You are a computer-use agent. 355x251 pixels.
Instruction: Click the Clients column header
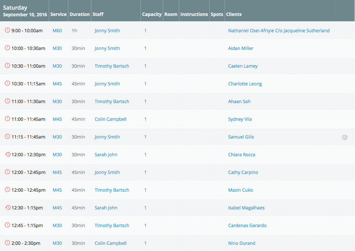click(x=234, y=14)
